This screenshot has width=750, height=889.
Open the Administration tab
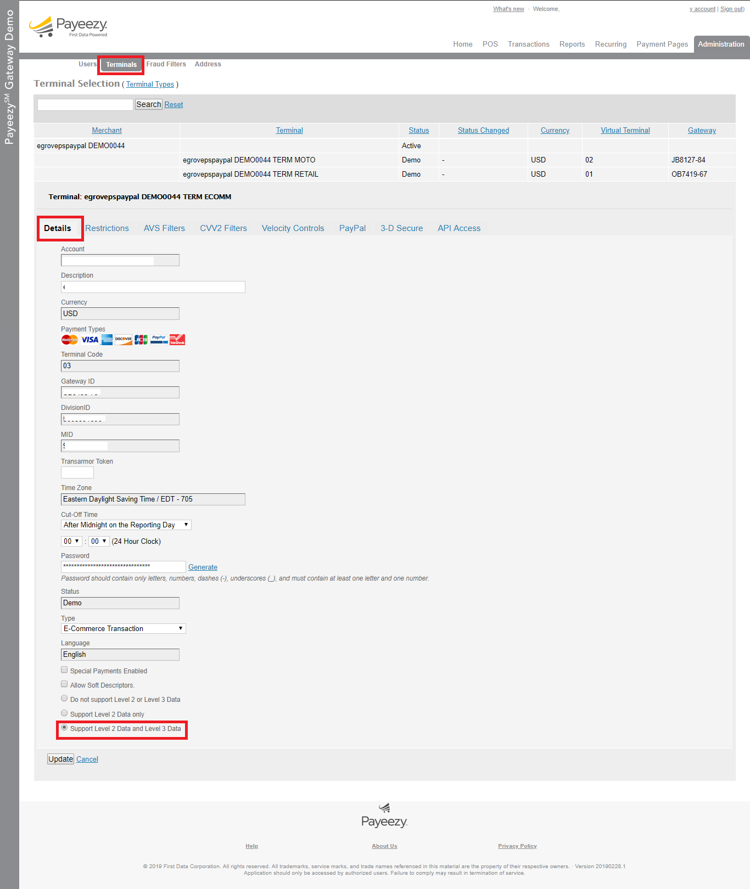tap(721, 44)
